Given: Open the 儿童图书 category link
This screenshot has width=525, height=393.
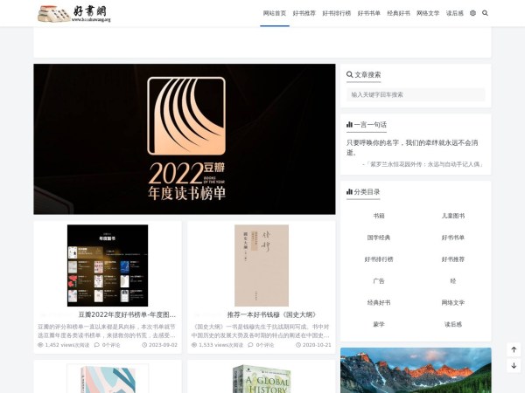Looking at the screenshot, I should point(452,216).
